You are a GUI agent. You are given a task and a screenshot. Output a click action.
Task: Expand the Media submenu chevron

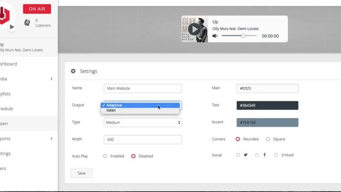click(x=51, y=79)
